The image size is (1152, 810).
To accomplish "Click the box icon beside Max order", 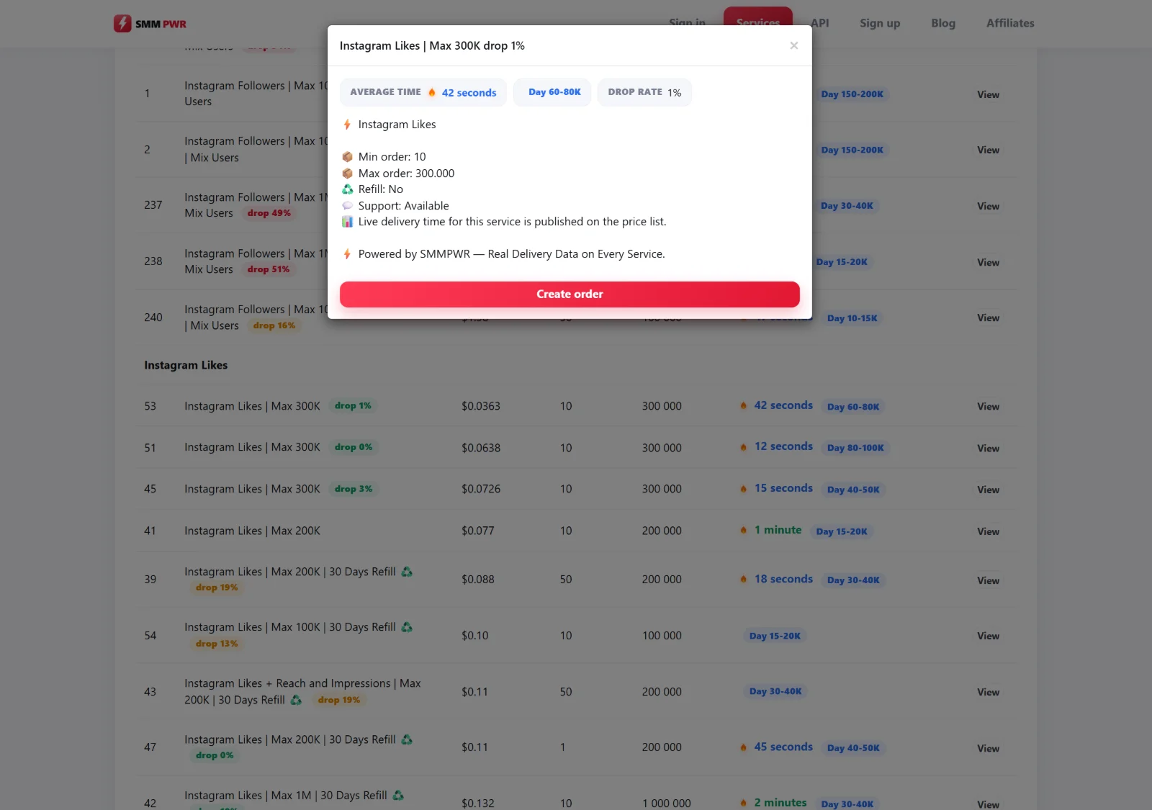I will click(x=347, y=174).
